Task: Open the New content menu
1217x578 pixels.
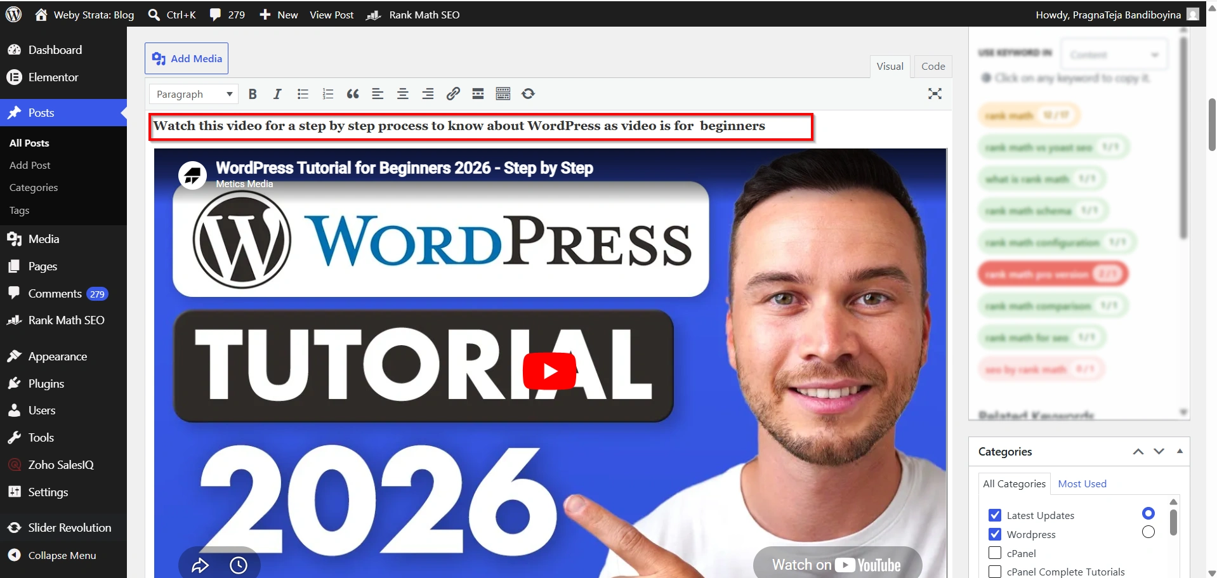Action: 279,15
